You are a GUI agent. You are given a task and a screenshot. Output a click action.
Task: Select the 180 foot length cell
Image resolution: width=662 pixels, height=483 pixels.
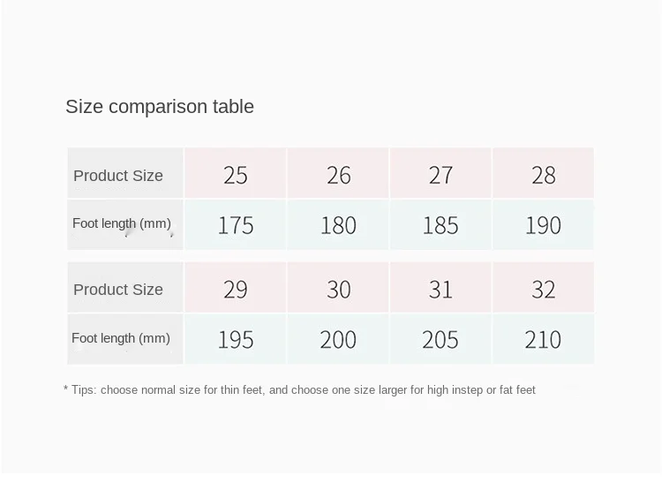[x=338, y=225]
